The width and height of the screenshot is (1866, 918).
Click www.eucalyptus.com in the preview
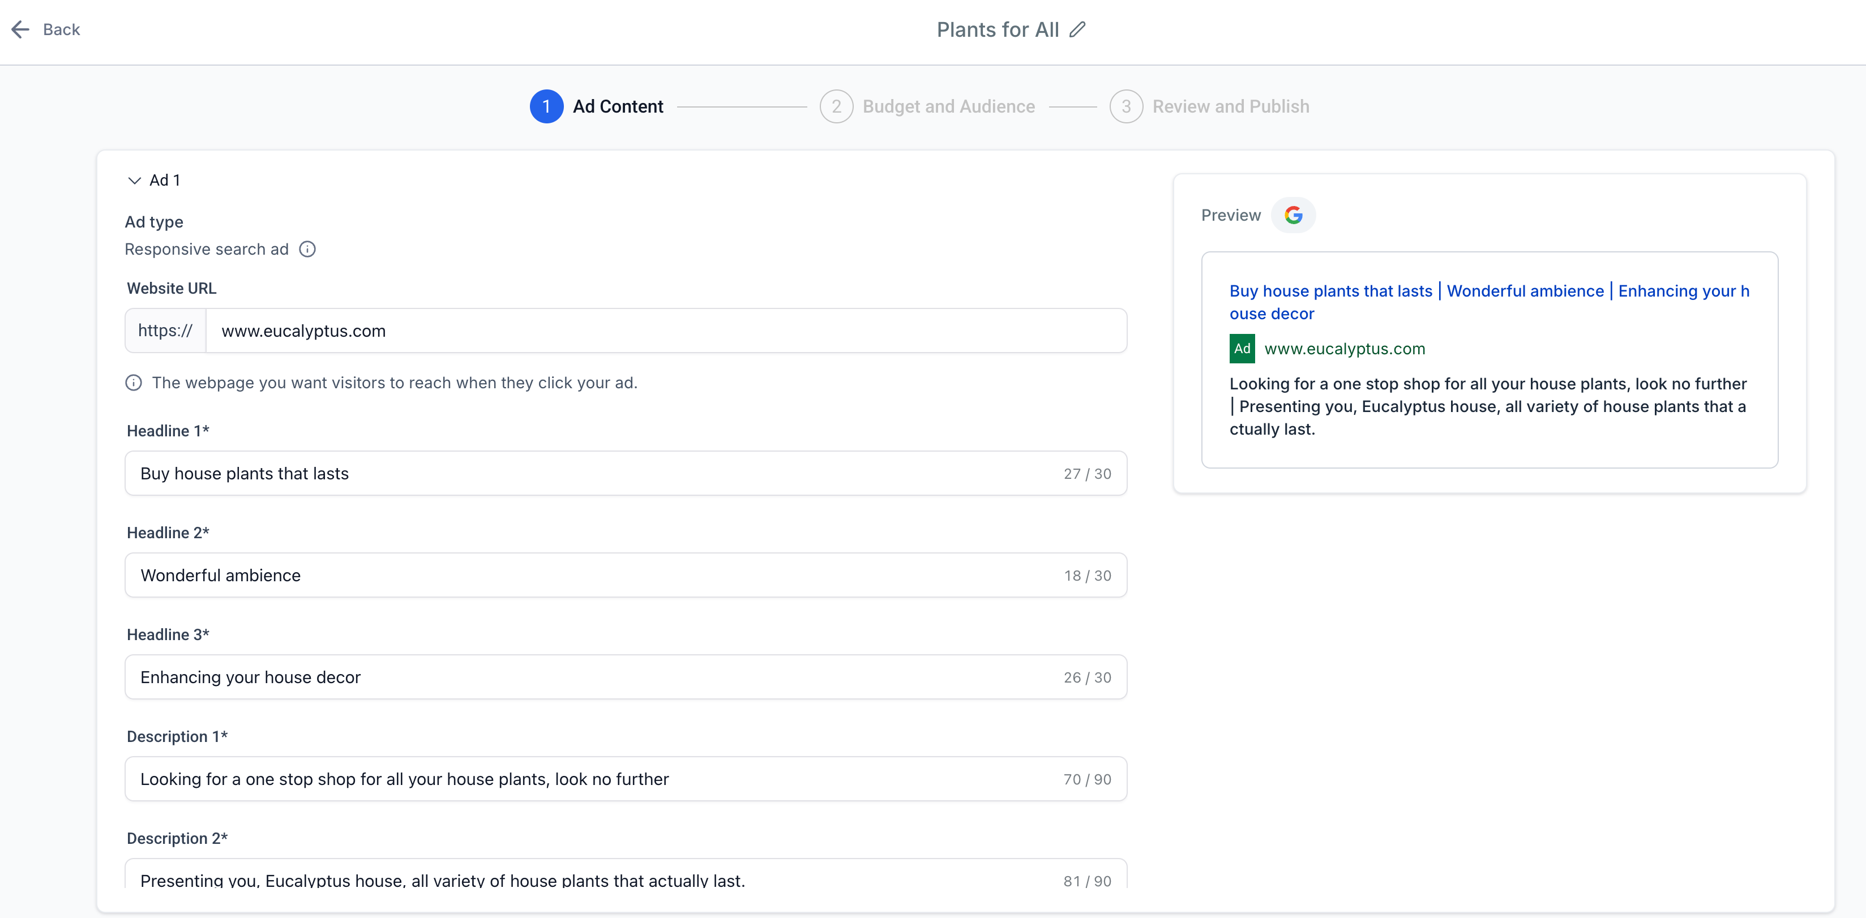coord(1345,349)
